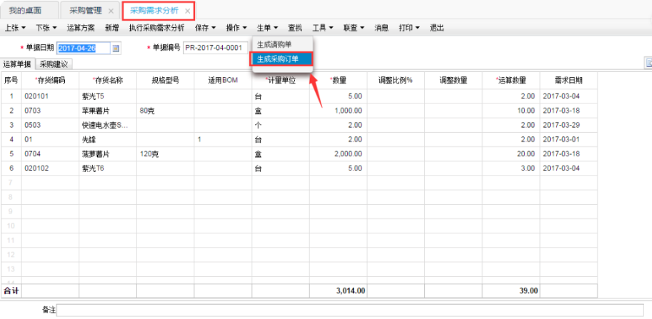Close the 采购管理 tab
Viewport: 652px width, 319px height.
point(111,11)
